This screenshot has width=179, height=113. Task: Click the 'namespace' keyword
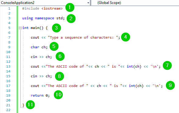pyautogui.click(x=44, y=18)
